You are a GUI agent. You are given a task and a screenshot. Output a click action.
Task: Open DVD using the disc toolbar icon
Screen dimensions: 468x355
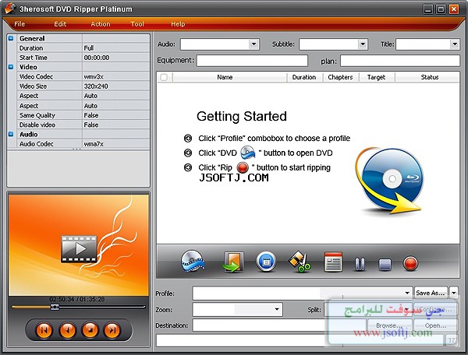193,261
